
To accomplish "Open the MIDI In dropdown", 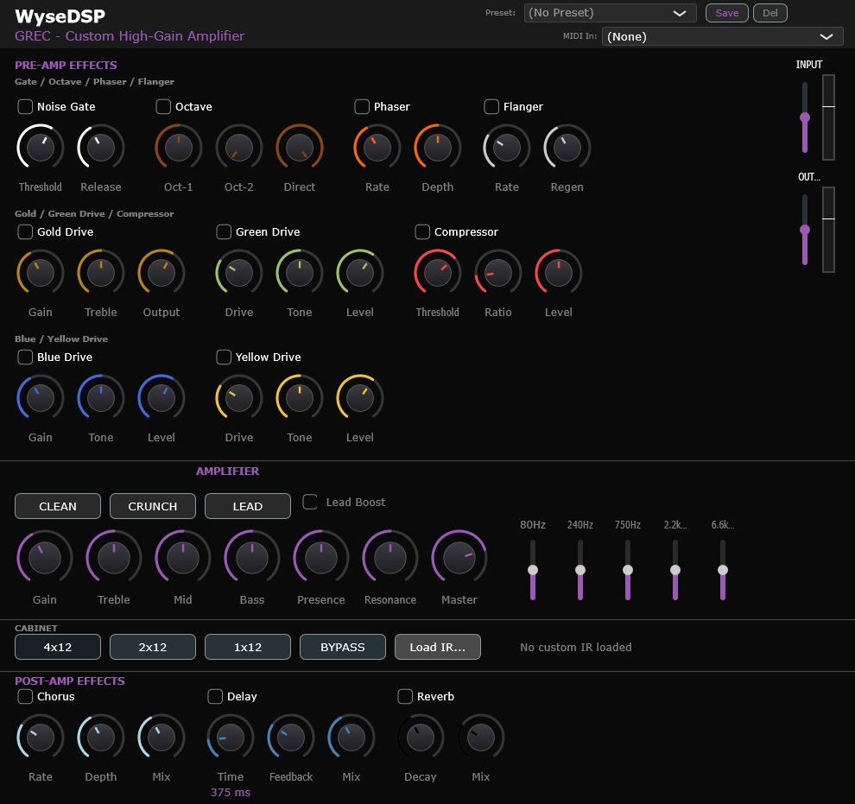I will pos(723,36).
